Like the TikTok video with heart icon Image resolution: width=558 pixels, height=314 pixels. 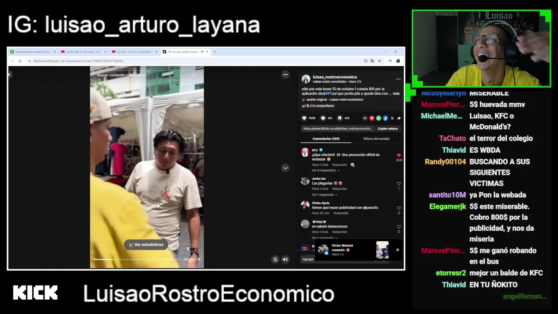click(304, 118)
